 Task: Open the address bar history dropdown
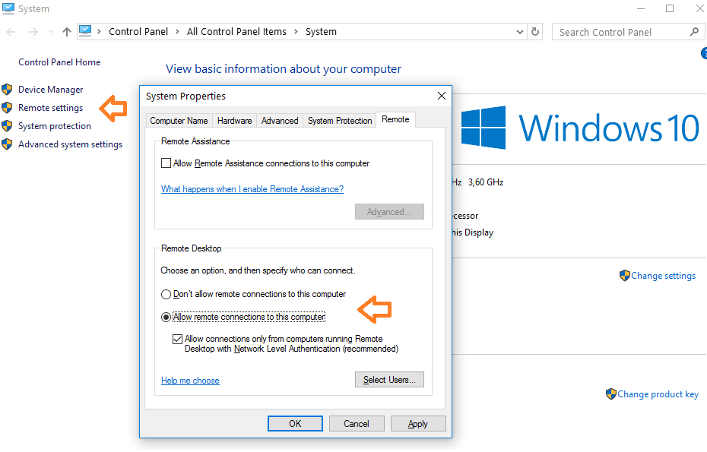pyautogui.click(x=520, y=32)
